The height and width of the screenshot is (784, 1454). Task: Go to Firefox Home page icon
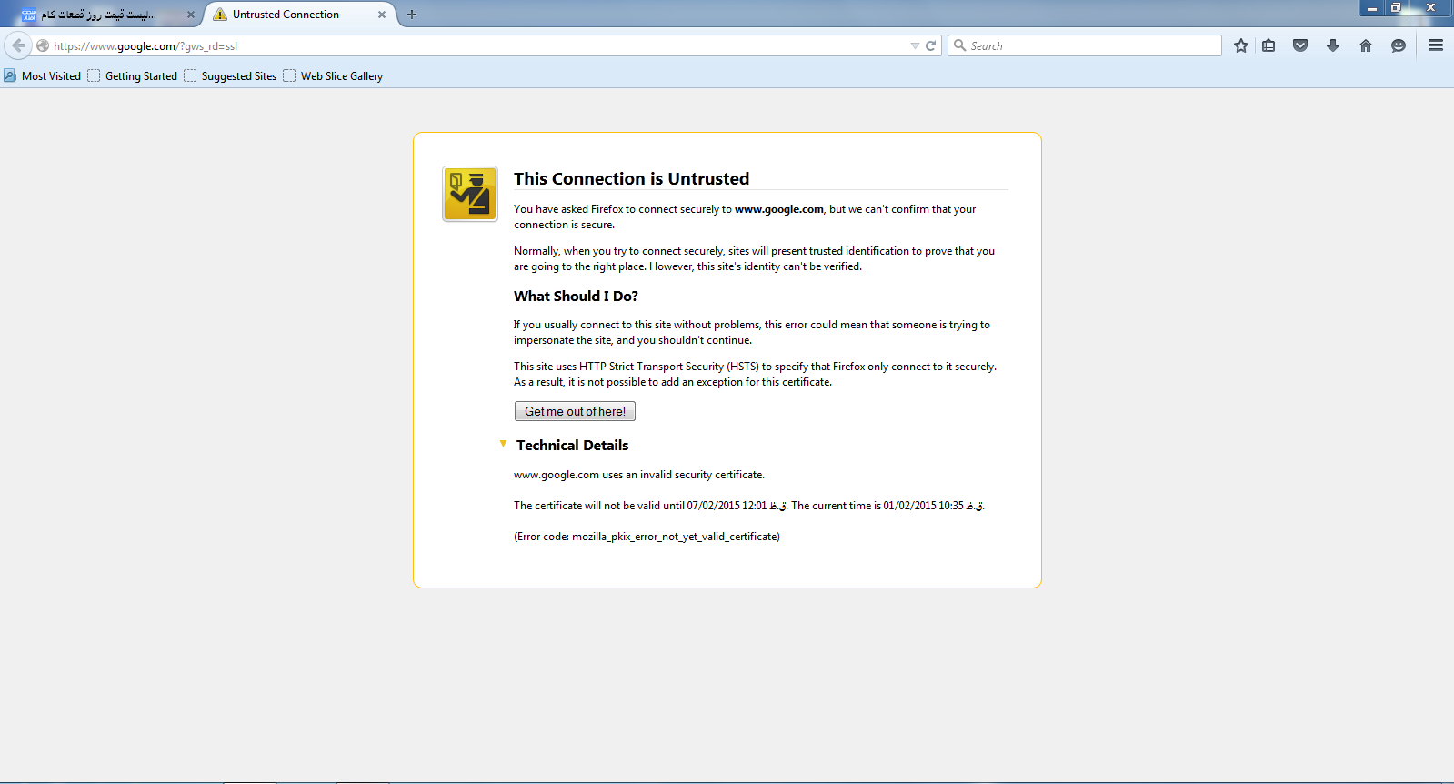(1366, 45)
